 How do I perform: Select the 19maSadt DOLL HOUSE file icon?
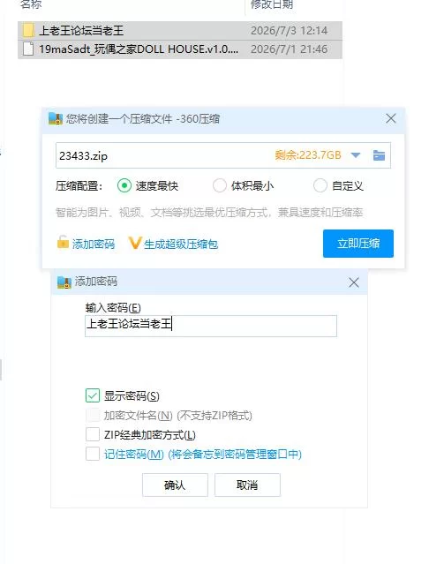(28, 49)
